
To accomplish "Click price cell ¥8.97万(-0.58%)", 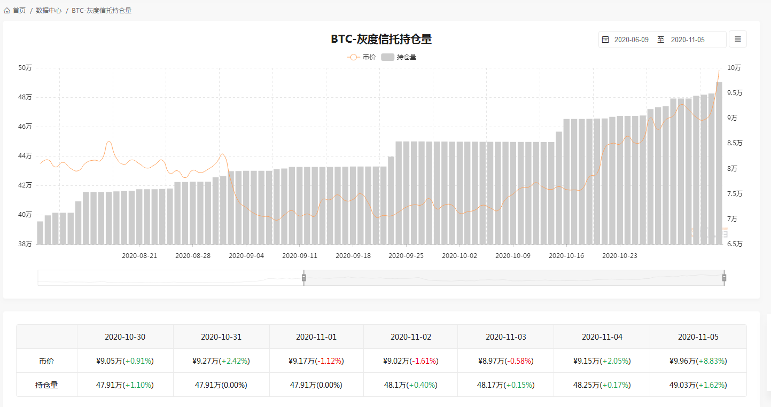I will pyautogui.click(x=506, y=361).
